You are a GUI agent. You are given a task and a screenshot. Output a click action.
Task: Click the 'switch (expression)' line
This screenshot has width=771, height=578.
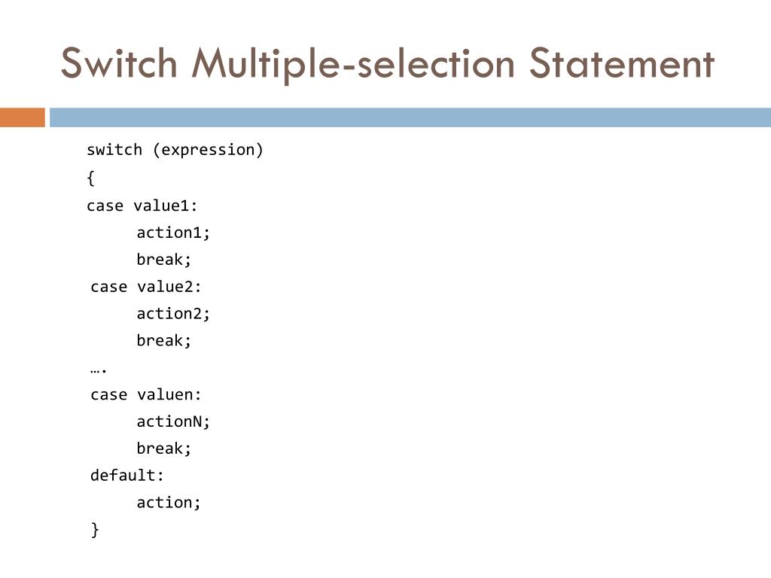[x=175, y=150]
